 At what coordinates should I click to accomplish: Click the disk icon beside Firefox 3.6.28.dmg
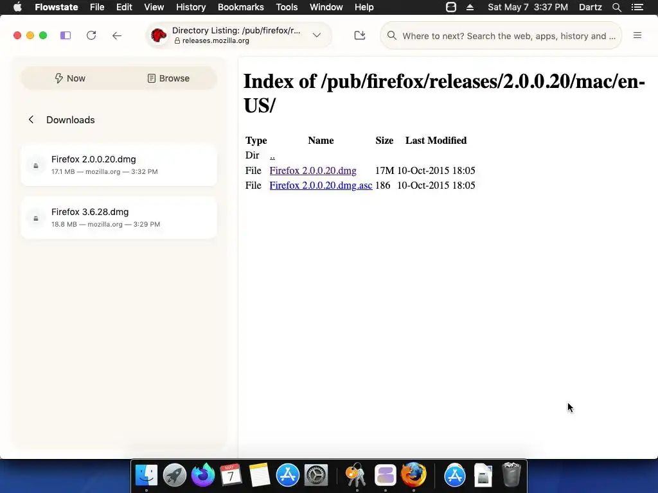tap(36, 218)
